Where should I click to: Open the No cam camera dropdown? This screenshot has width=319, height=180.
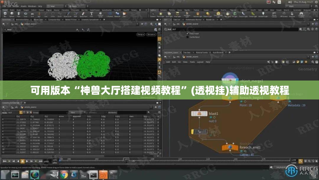[151, 34]
